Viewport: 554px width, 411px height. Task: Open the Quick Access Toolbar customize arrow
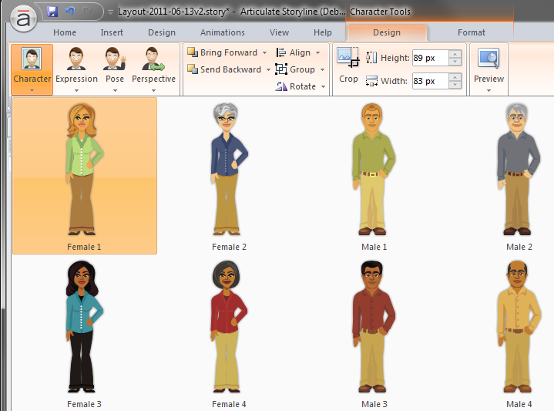(x=110, y=12)
